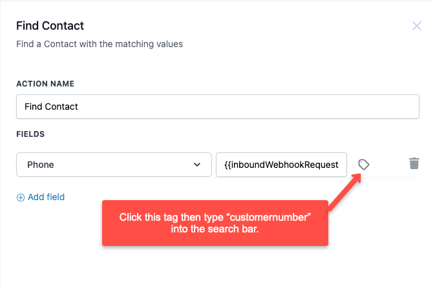Open the Phone field dropdown
This screenshot has height=286, width=433.
tap(114, 165)
